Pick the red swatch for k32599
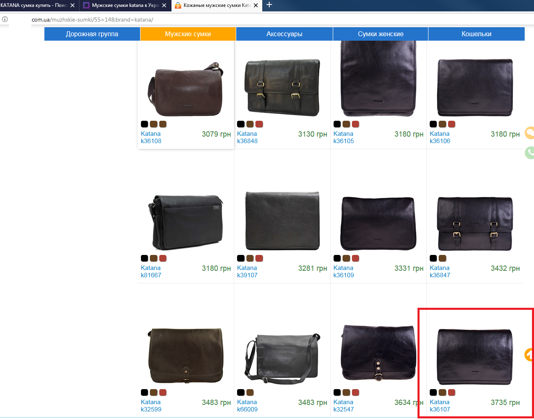 (163, 392)
